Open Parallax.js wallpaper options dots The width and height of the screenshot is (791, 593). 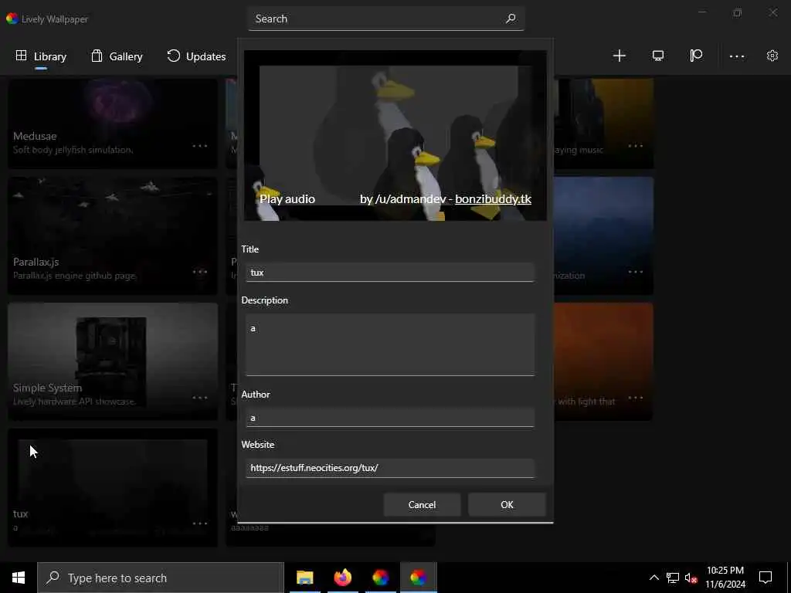200,271
